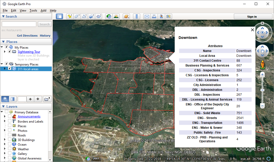Click the Places search magnifier button
274x162 pixels.
5,99
